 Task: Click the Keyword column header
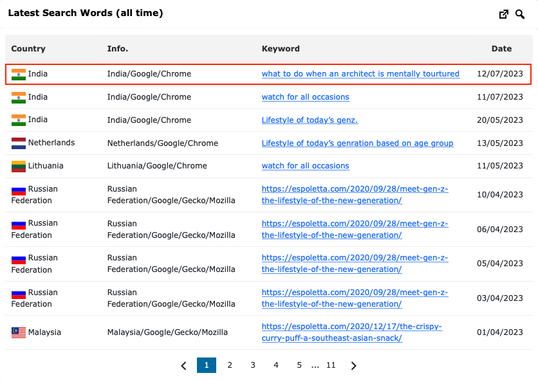click(x=281, y=49)
